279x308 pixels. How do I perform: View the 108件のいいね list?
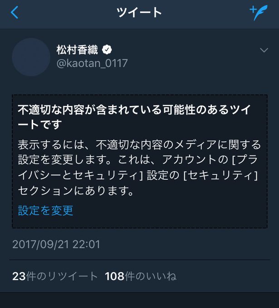[141, 276]
